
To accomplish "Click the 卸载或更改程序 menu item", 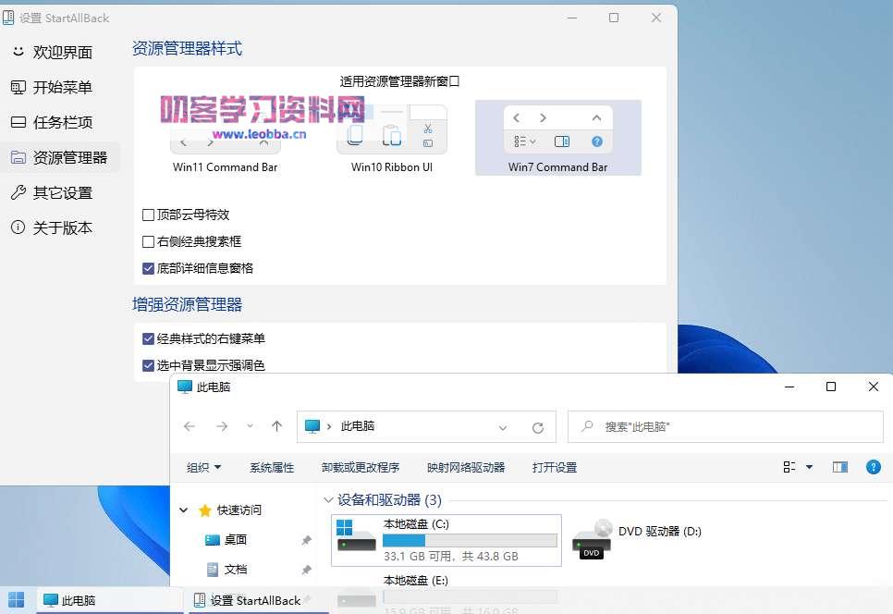I will coord(360,467).
